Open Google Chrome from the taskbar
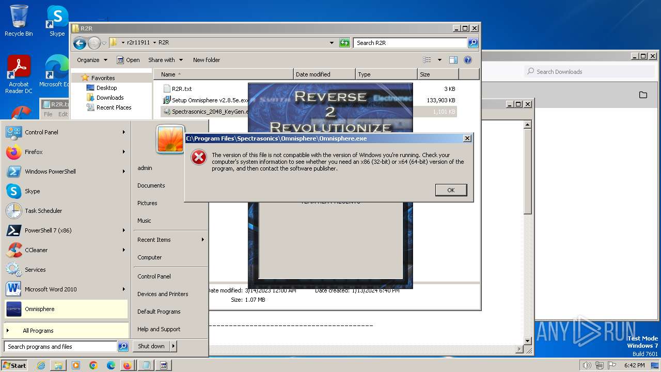This screenshot has width=661, height=372. click(x=93, y=365)
